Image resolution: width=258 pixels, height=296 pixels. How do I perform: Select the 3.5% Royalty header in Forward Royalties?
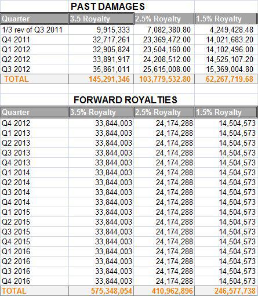[101, 112]
